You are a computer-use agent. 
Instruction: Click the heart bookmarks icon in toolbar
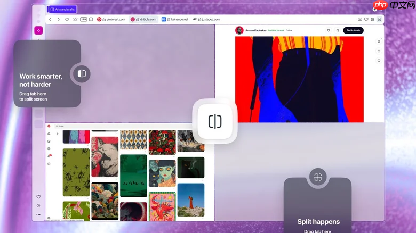366,19
